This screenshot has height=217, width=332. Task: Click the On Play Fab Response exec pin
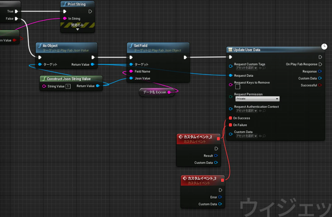pos(320,64)
